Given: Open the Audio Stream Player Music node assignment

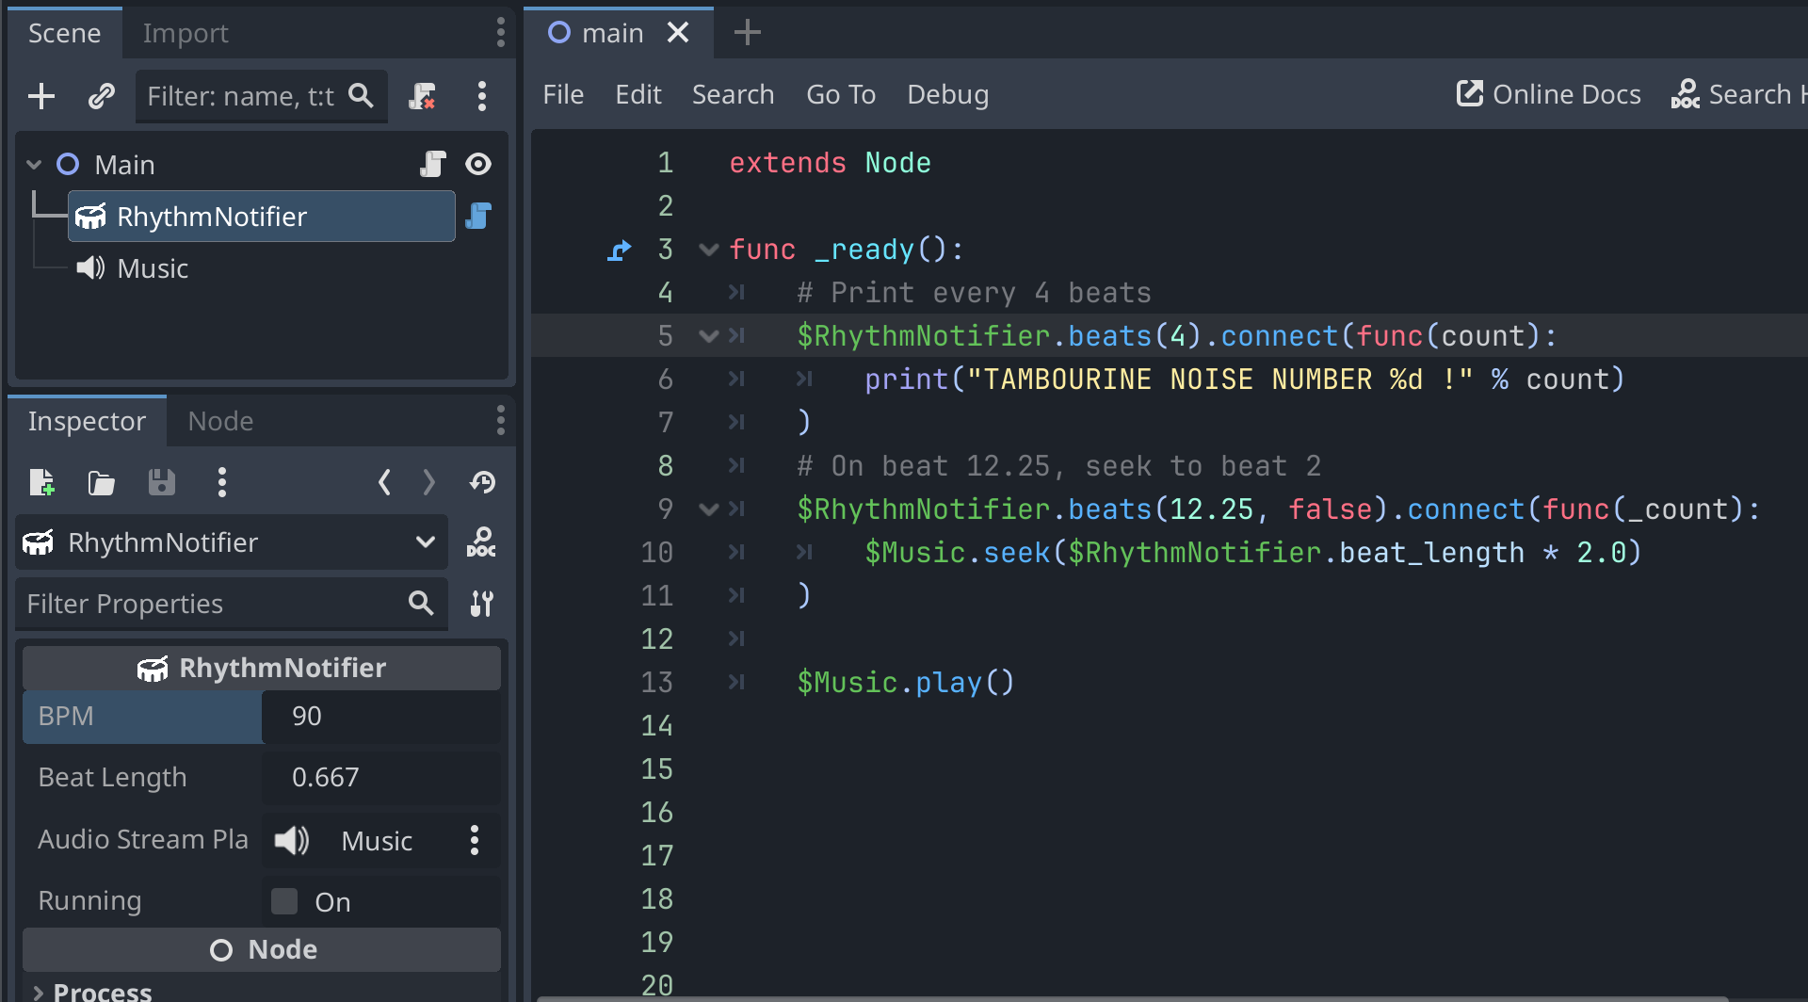Looking at the screenshot, I should click(360, 840).
